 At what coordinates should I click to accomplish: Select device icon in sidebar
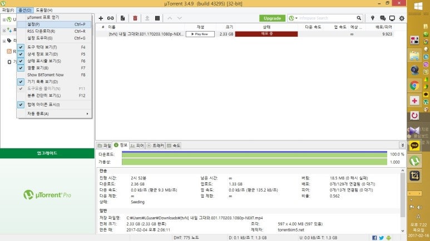pyautogui.click(x=9, y=62)
